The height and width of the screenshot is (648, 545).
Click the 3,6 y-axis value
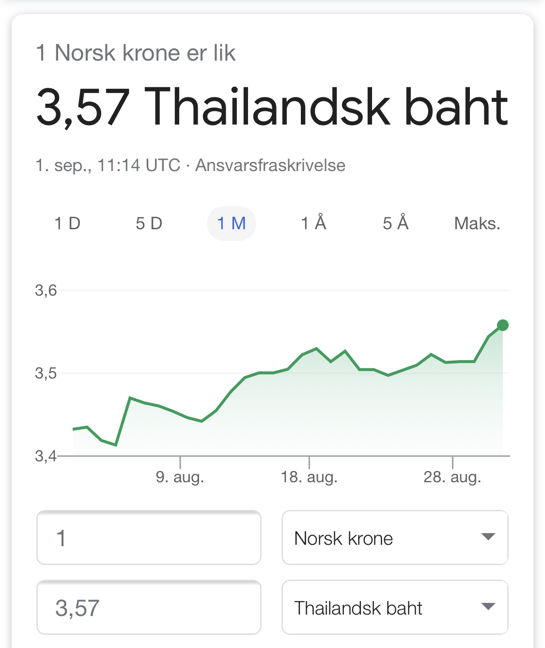[x=46, y=290]
